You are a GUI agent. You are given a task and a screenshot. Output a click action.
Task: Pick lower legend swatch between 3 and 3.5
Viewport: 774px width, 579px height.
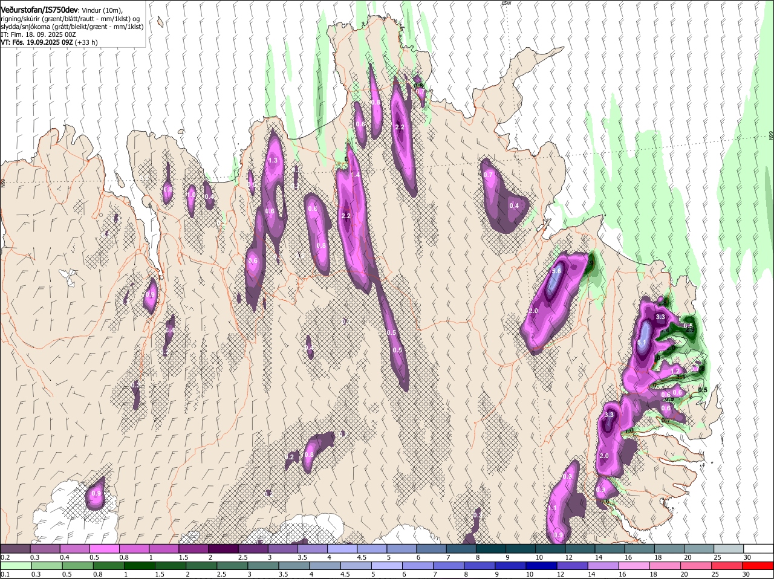(x=263, y=565)
